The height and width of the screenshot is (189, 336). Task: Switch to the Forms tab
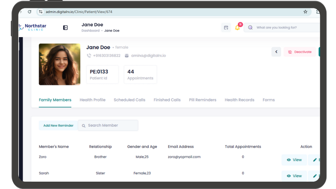coord(269,100)
